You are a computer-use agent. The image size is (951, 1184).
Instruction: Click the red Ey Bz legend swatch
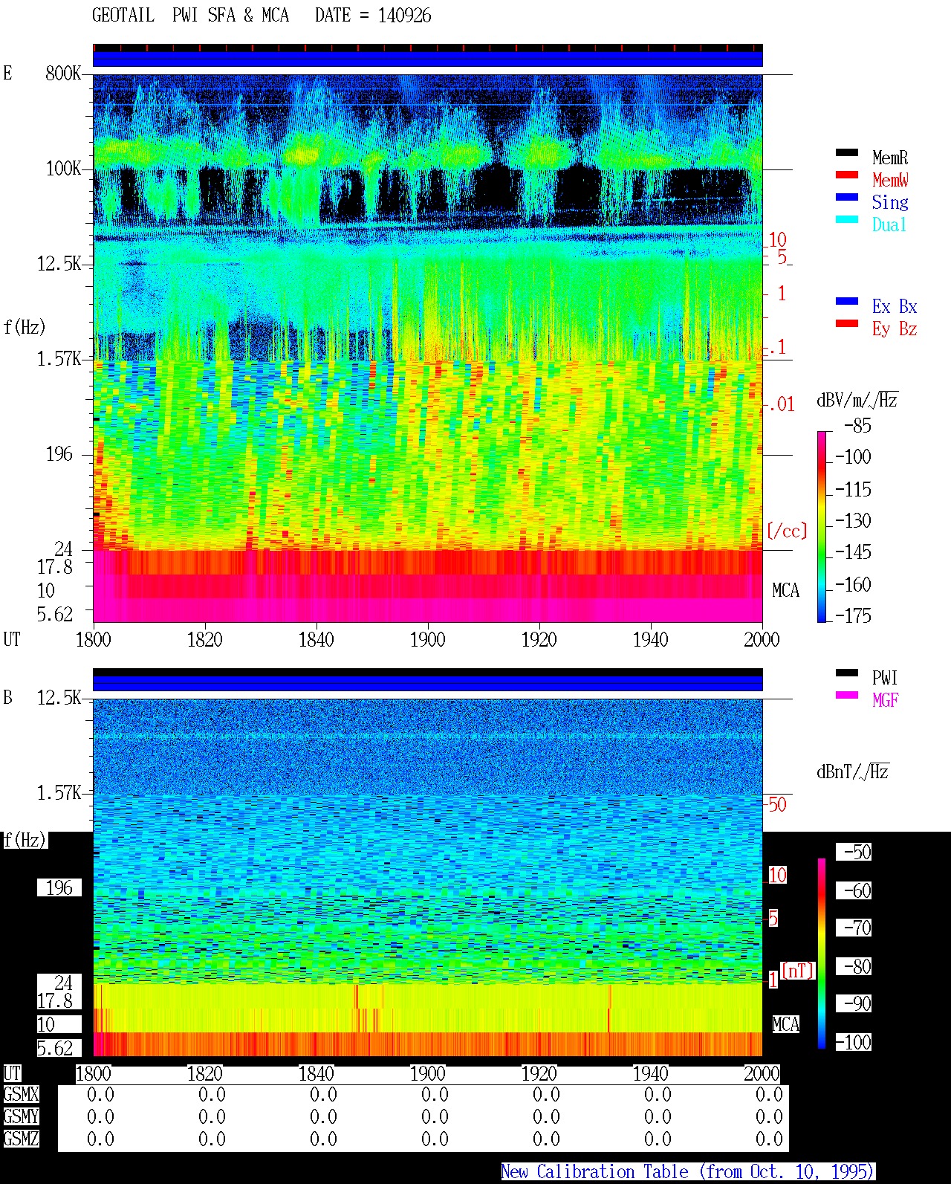pos(847,324)
